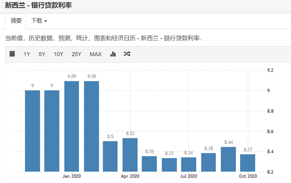The height and width of the screenshot is (183, 291).
Task: Expand the 下载 dropdown menu
Action: pyautogui.click(x=39, y=20)
